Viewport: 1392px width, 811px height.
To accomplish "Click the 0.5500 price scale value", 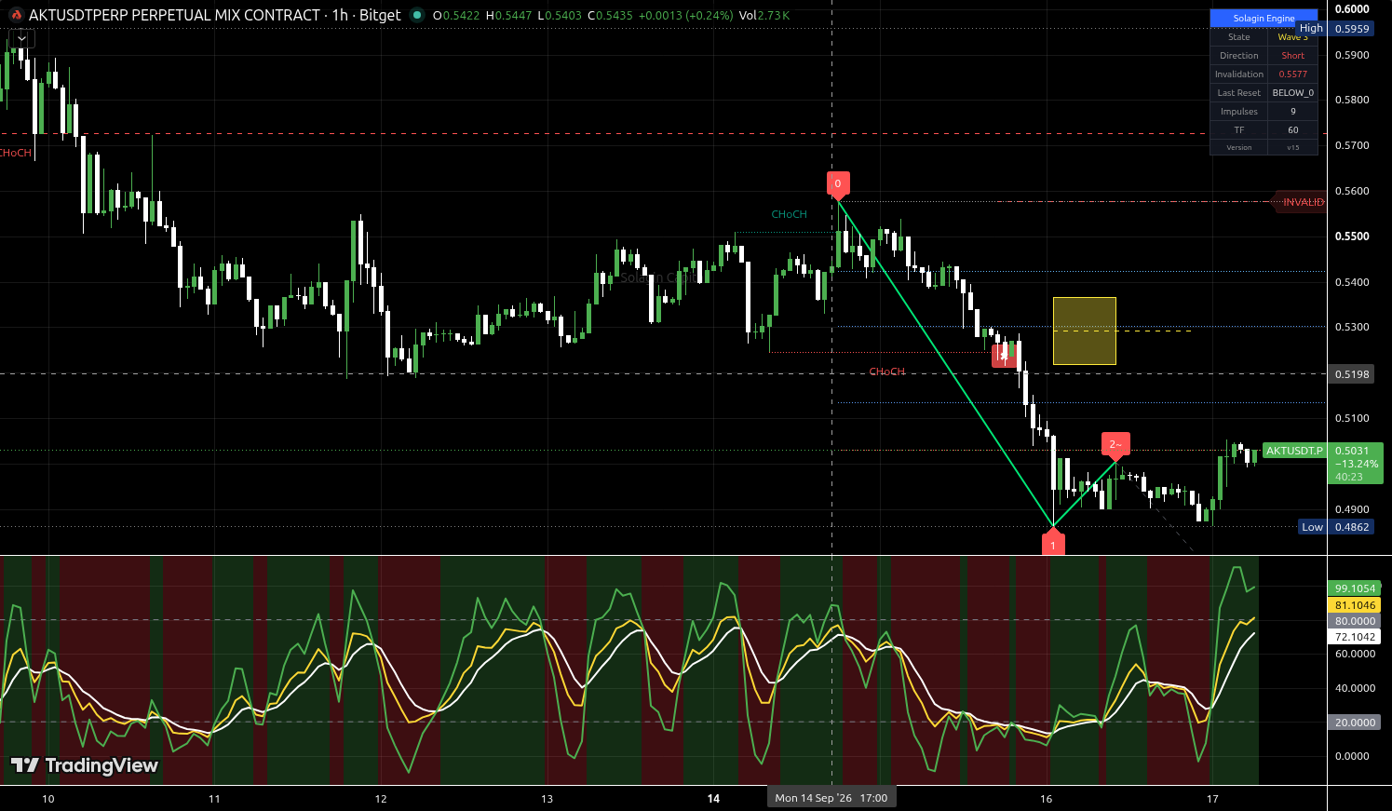I will (1352, 237).
